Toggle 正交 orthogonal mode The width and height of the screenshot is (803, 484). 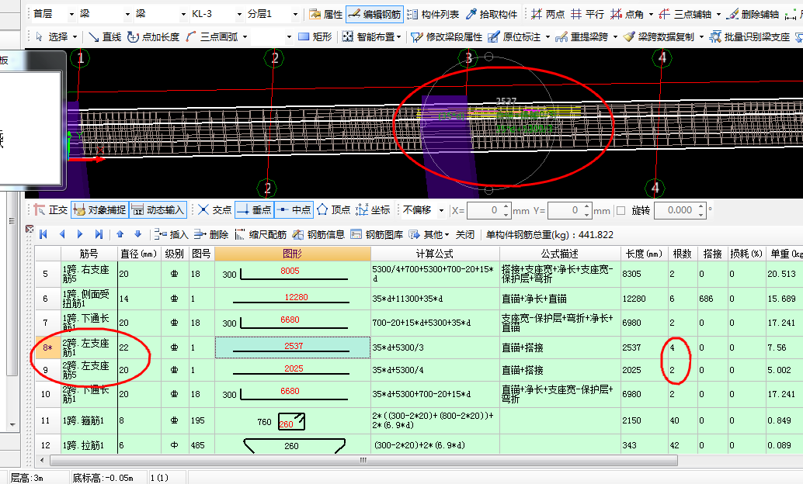coord(50,210)
